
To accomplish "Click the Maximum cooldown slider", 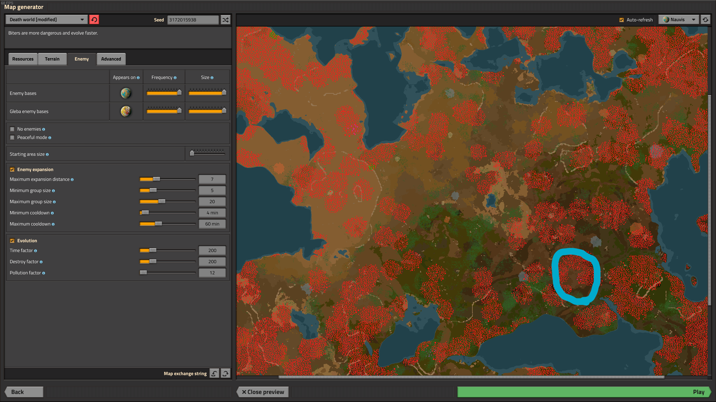I will point(168,224).
